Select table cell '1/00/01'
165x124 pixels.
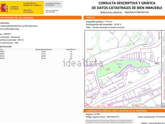click(x=44, y=52)
